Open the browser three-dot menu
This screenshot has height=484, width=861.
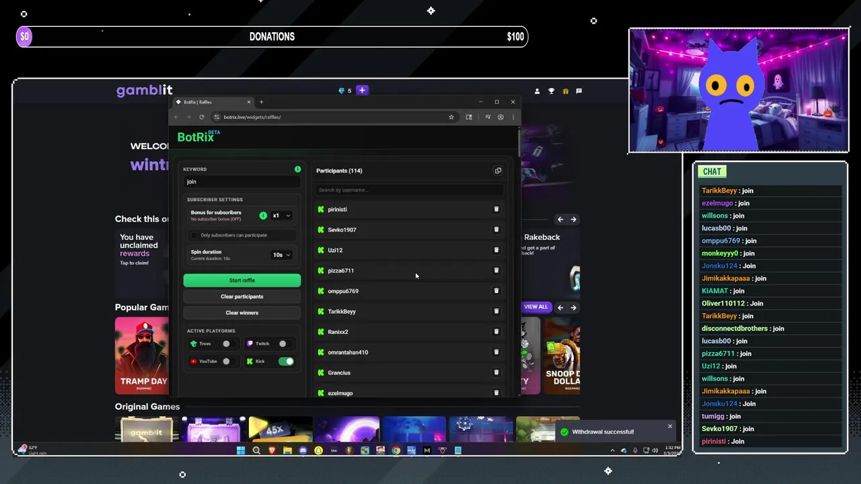pyautogui.click(x=513, y=117)
